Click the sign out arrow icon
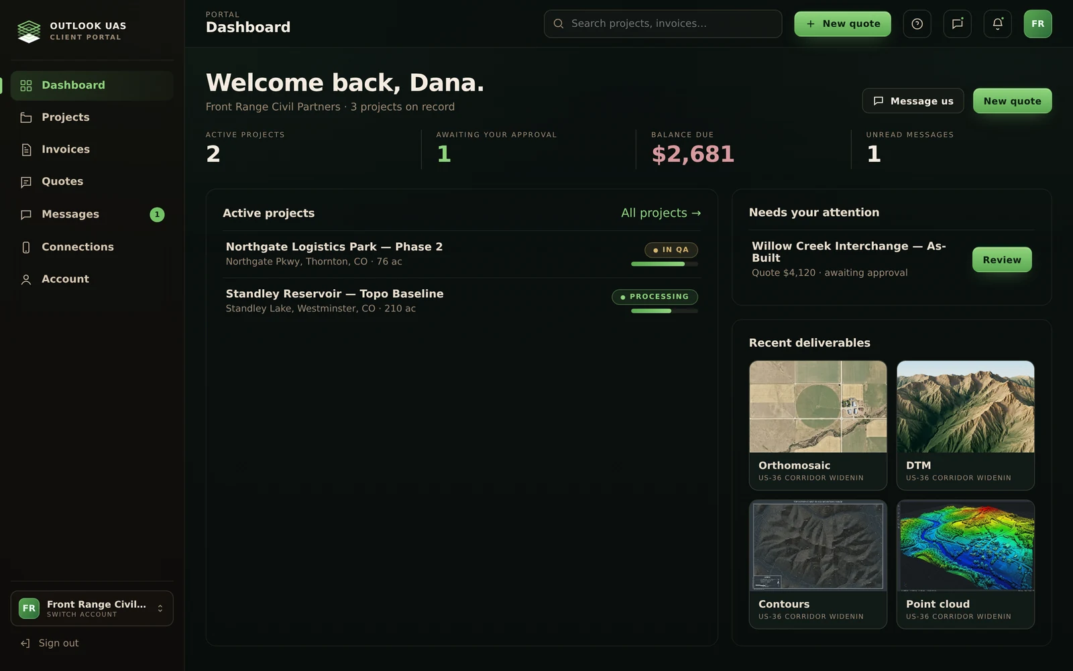This screenshot has width=1073, height=671. [x=25, y=643]
